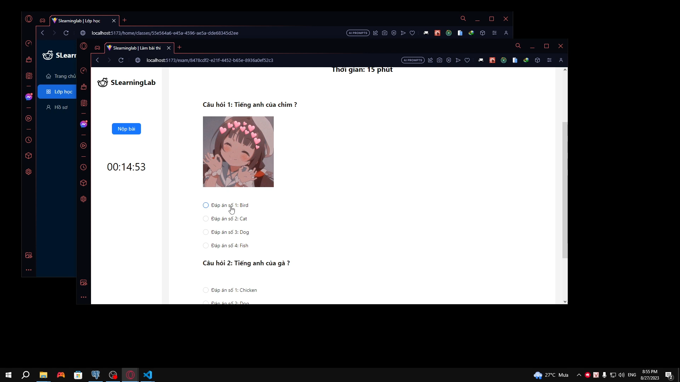The image size is (680, 382).
Task: Select answer 4: Fish
Action: [x=206, y=245]
